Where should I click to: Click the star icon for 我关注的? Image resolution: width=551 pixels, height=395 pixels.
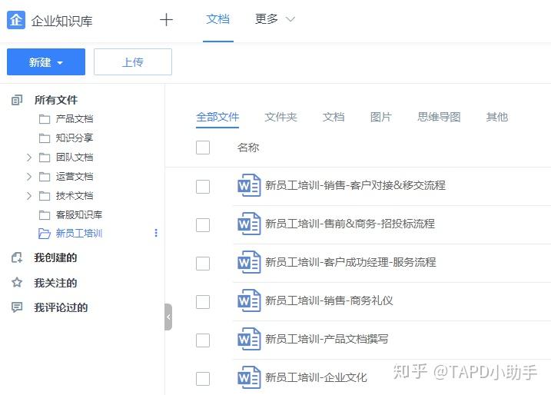[x=17, y=282]
